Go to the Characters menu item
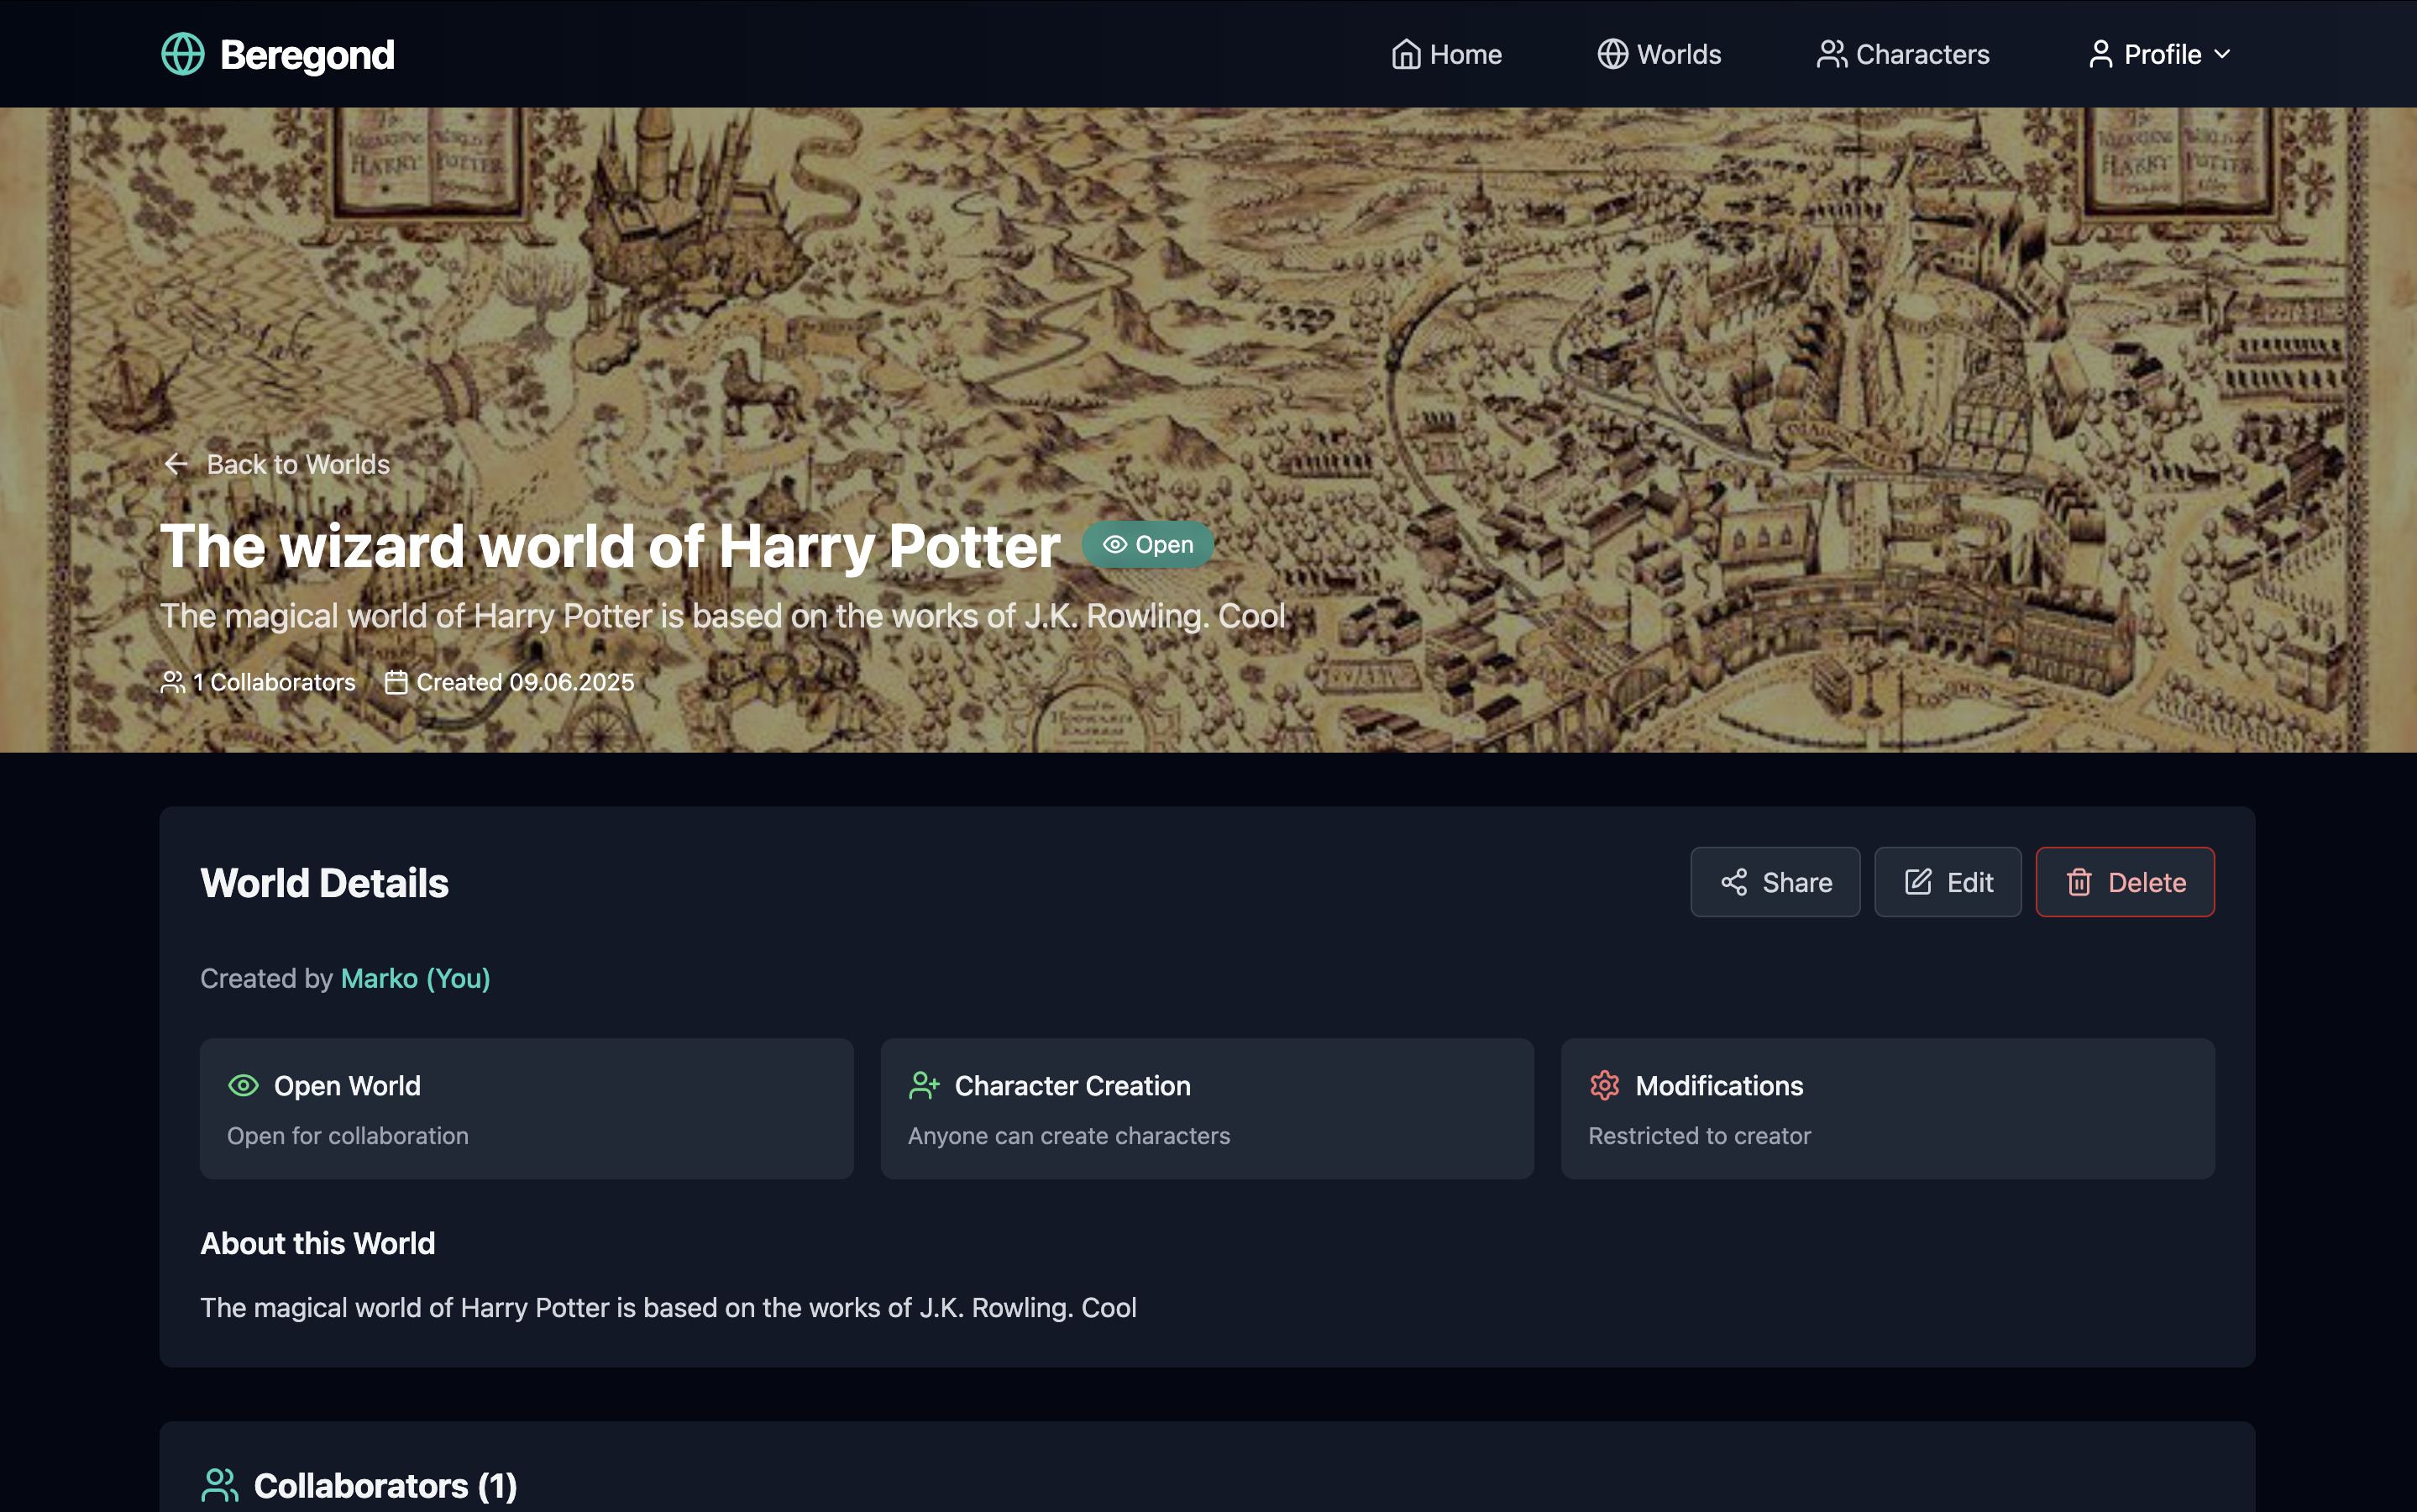Viewport: 2417px width, 1512px height. (x=1922, y=54)
